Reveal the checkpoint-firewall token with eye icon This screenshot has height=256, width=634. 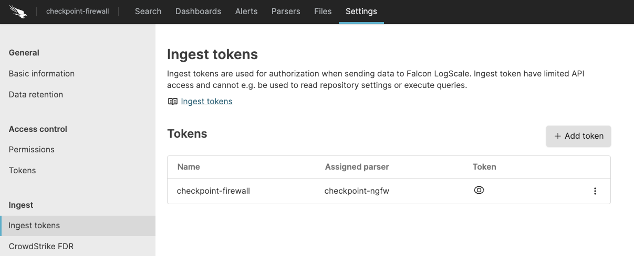pos(479,191)
